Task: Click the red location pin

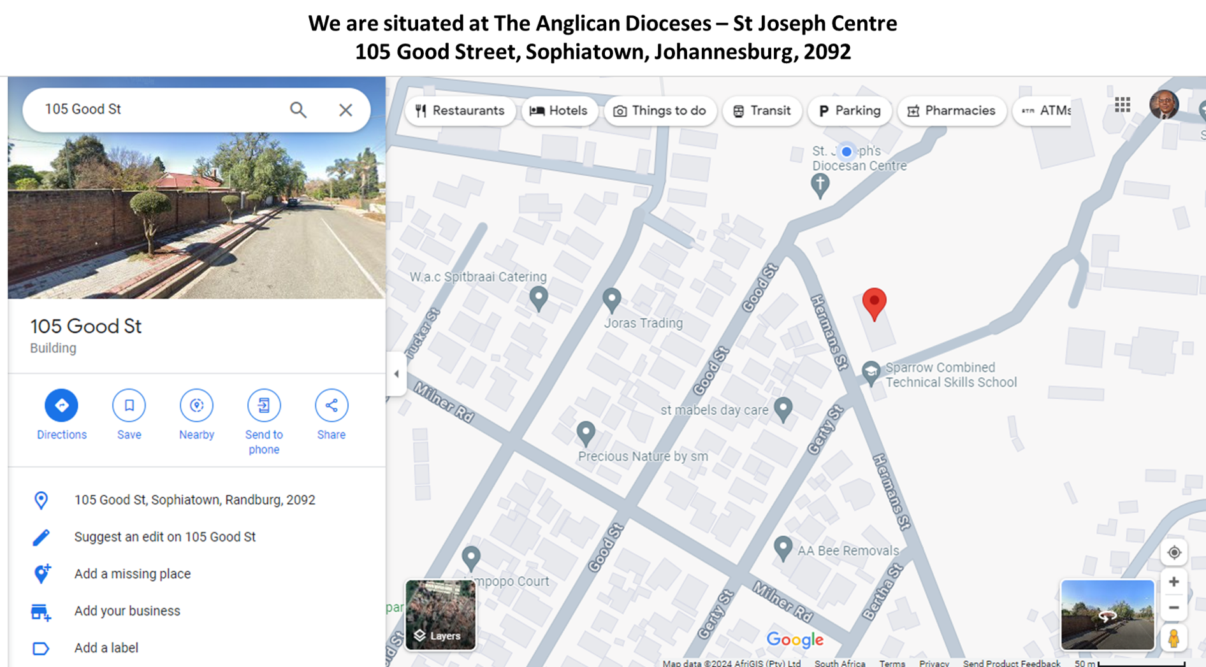Action: tap(874, 304)
